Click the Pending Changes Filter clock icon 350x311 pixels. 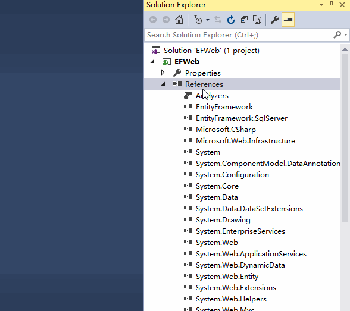coord(198,20)
